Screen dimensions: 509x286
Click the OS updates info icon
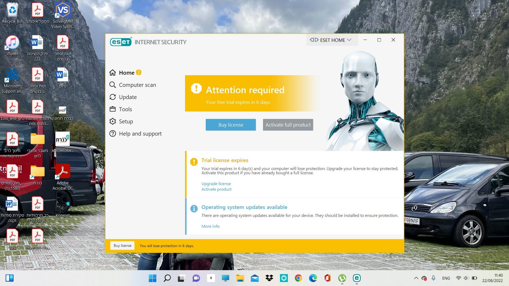coord(194,208)
